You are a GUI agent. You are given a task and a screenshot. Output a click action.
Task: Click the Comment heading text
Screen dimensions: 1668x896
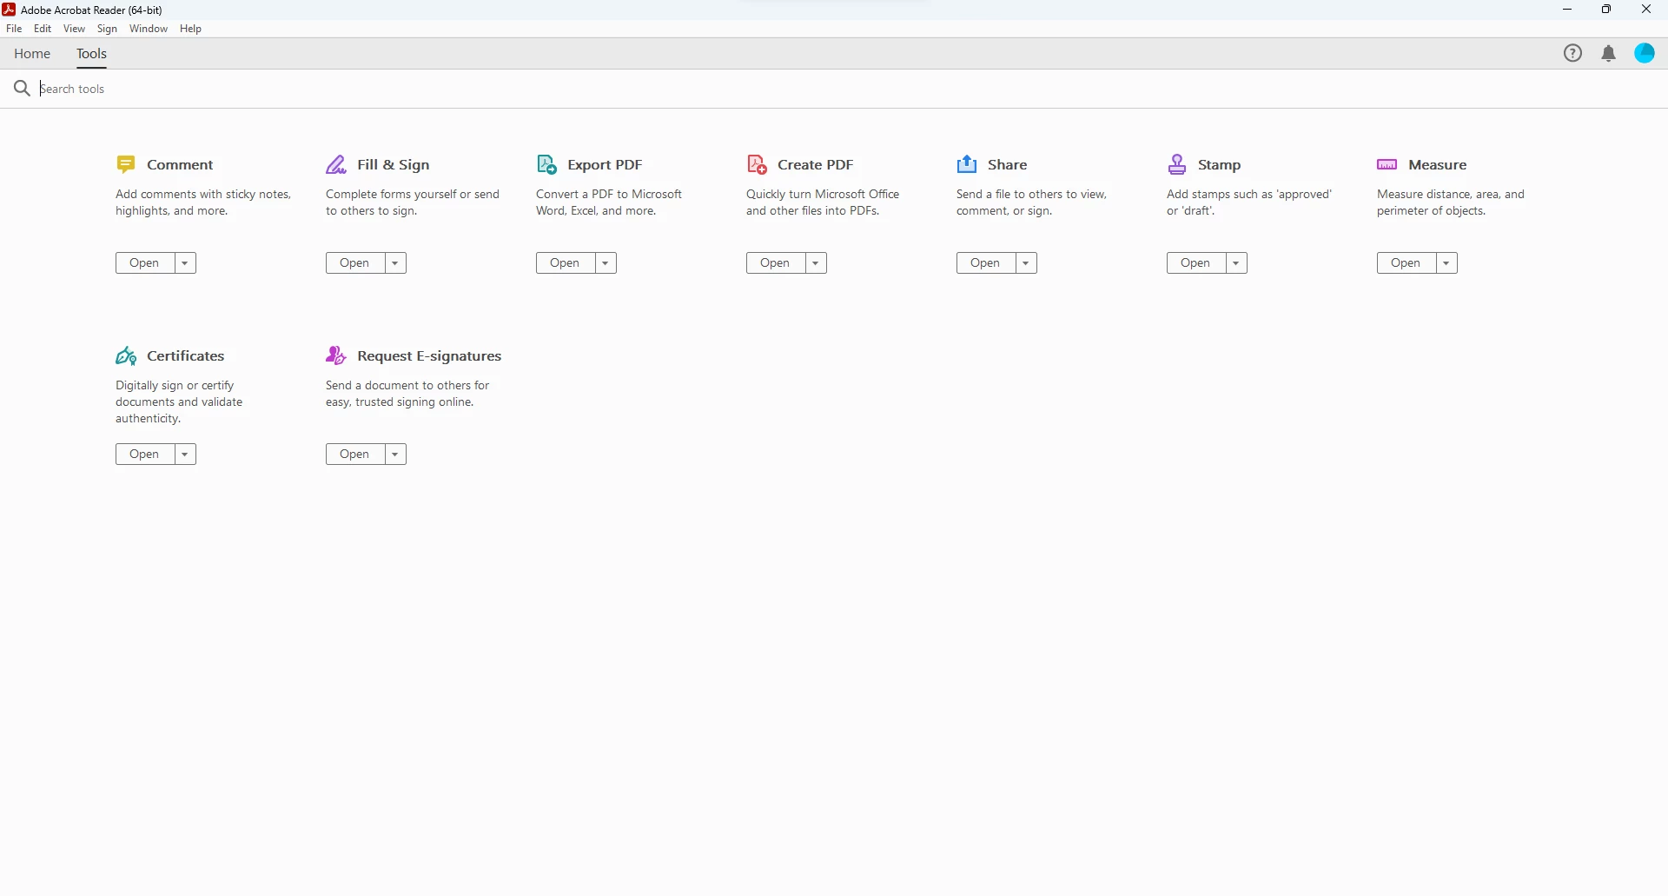pyautogui.click(x=180, y=165)
